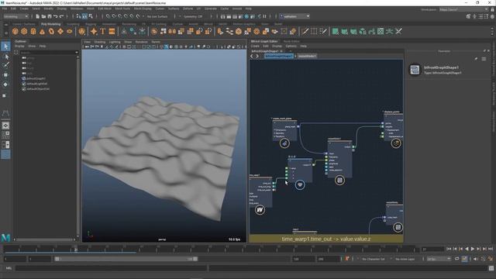Click the redo arrow icon
This screenshot has width=496, height=279.
click(x=62, y=16)
